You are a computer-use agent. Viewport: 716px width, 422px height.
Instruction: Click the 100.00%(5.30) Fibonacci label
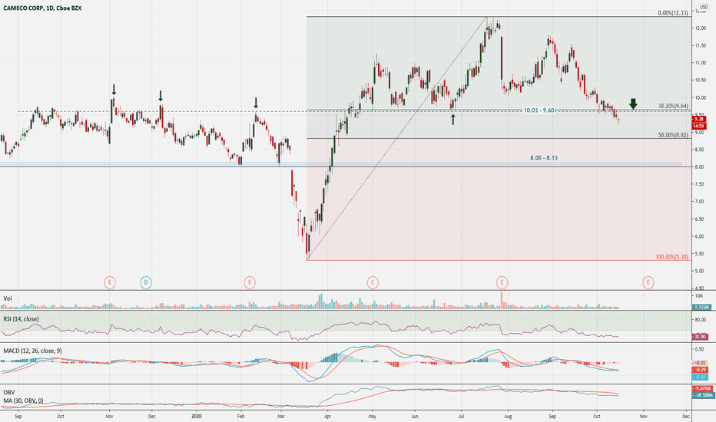click(x=671, y=257)
